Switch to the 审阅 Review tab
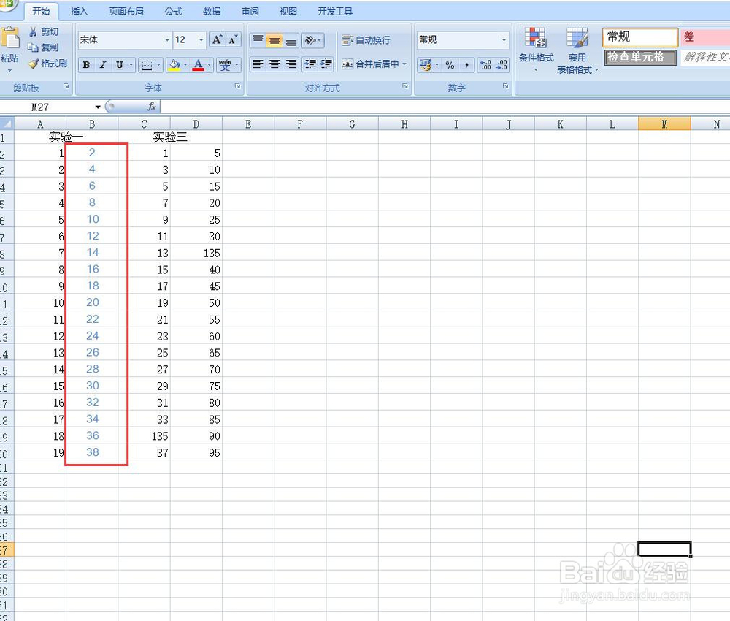Screen dimensions: 730x621 [250, 11]
